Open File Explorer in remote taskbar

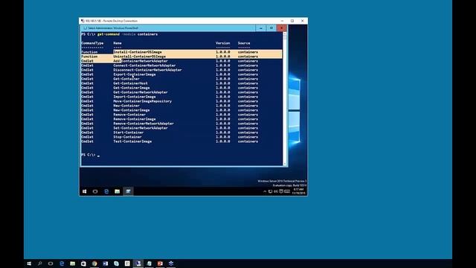coord(118,191)
